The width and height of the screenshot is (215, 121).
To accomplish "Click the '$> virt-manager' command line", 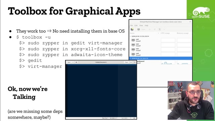I will point(41,67).
